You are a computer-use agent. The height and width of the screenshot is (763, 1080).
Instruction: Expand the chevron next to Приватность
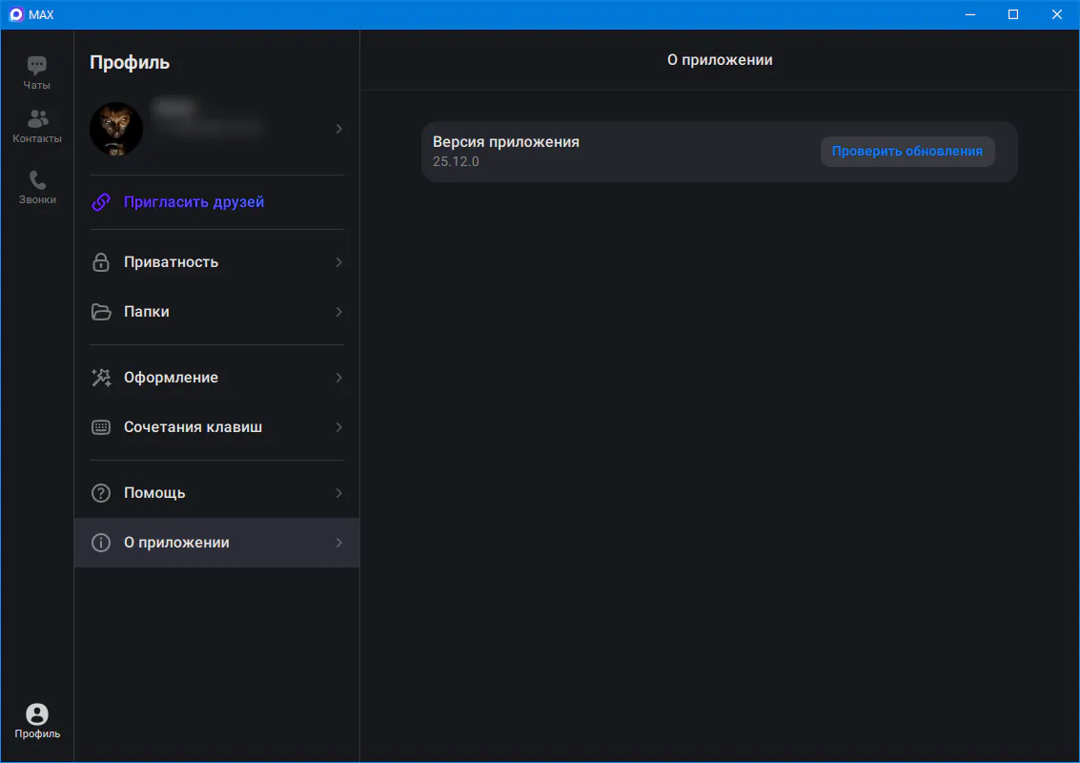338,262
